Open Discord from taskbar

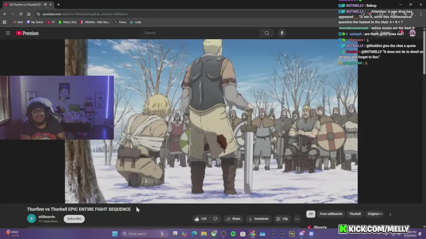(x=302, y=234)
